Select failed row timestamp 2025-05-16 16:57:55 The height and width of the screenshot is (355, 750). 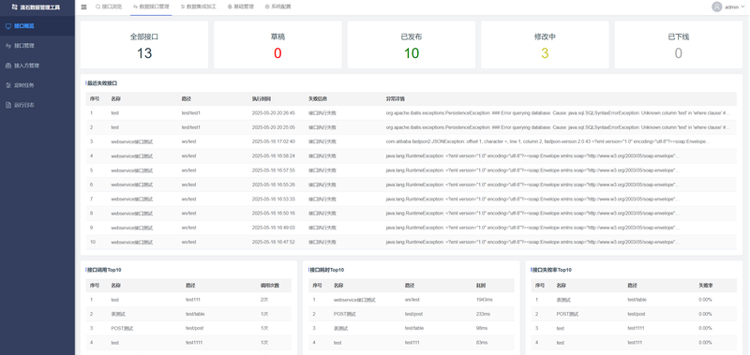pos(274,170)
